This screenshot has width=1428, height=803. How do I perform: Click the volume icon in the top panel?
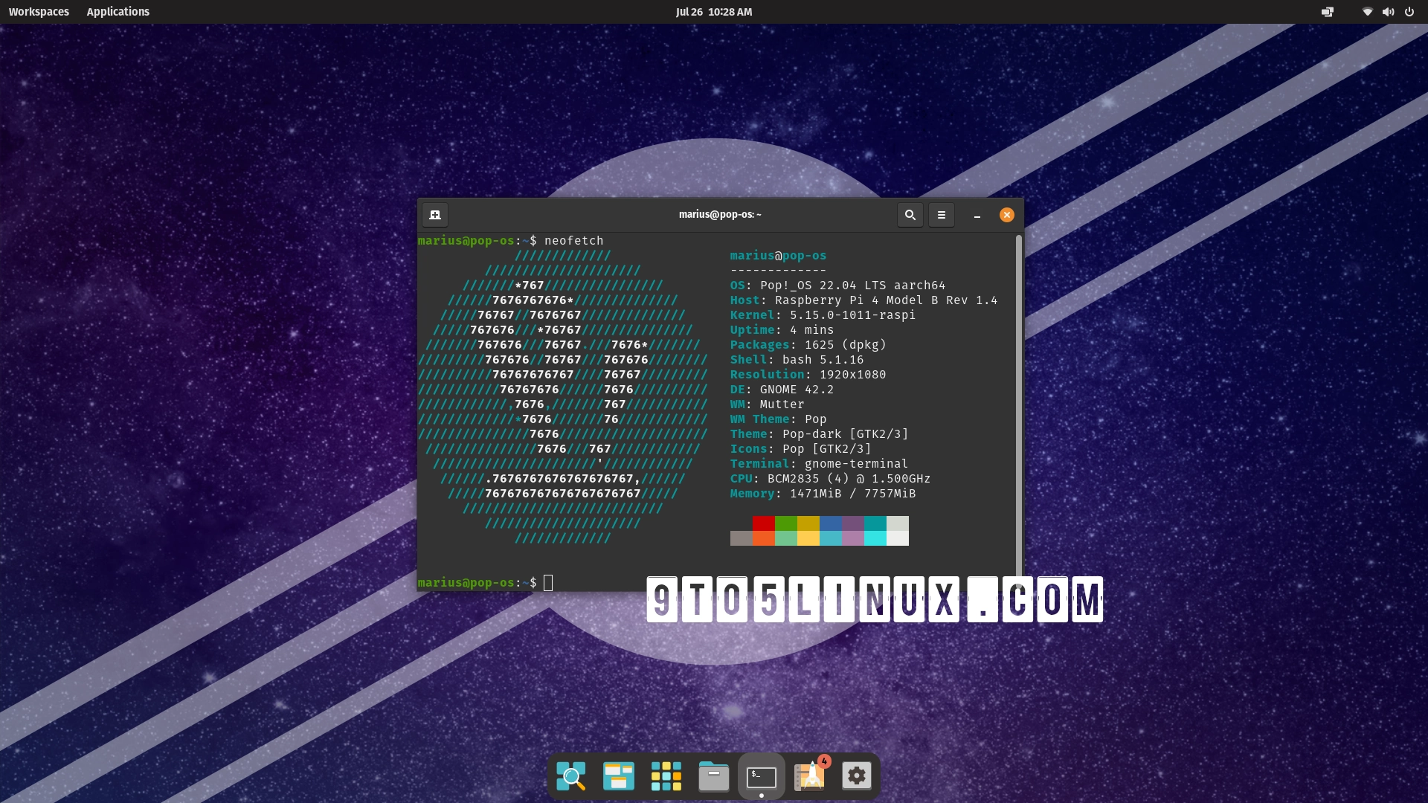click(x=1388, y=12)
